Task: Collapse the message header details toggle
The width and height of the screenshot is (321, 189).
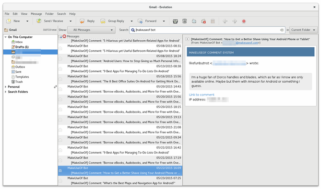Action: [187, 39]
